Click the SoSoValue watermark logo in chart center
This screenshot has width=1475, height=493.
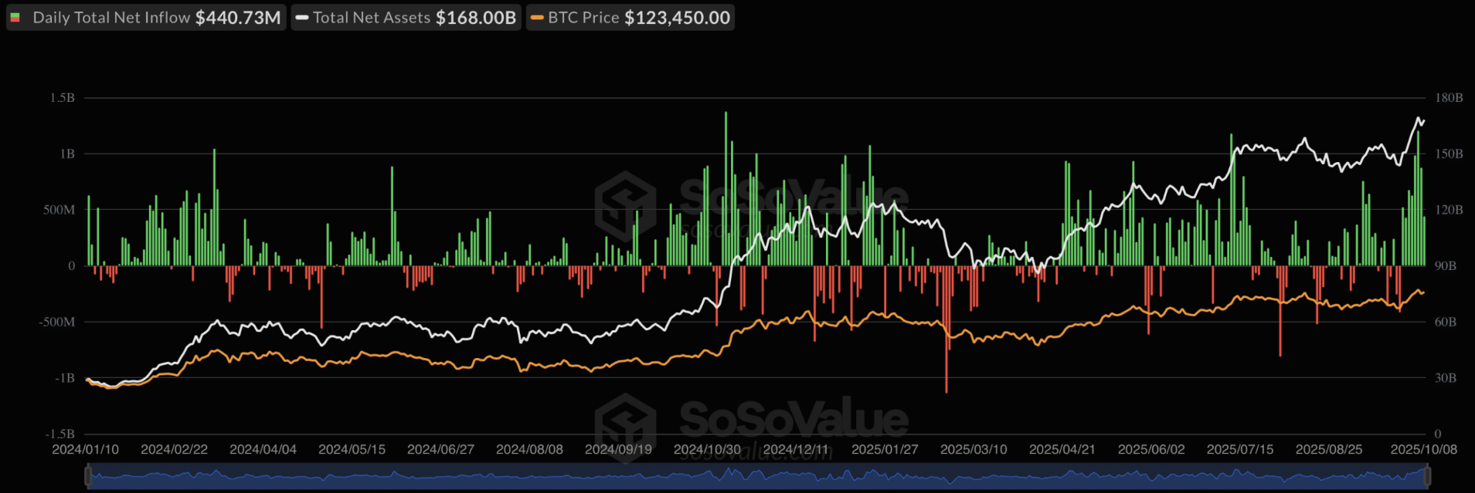[x=626, y=205]
